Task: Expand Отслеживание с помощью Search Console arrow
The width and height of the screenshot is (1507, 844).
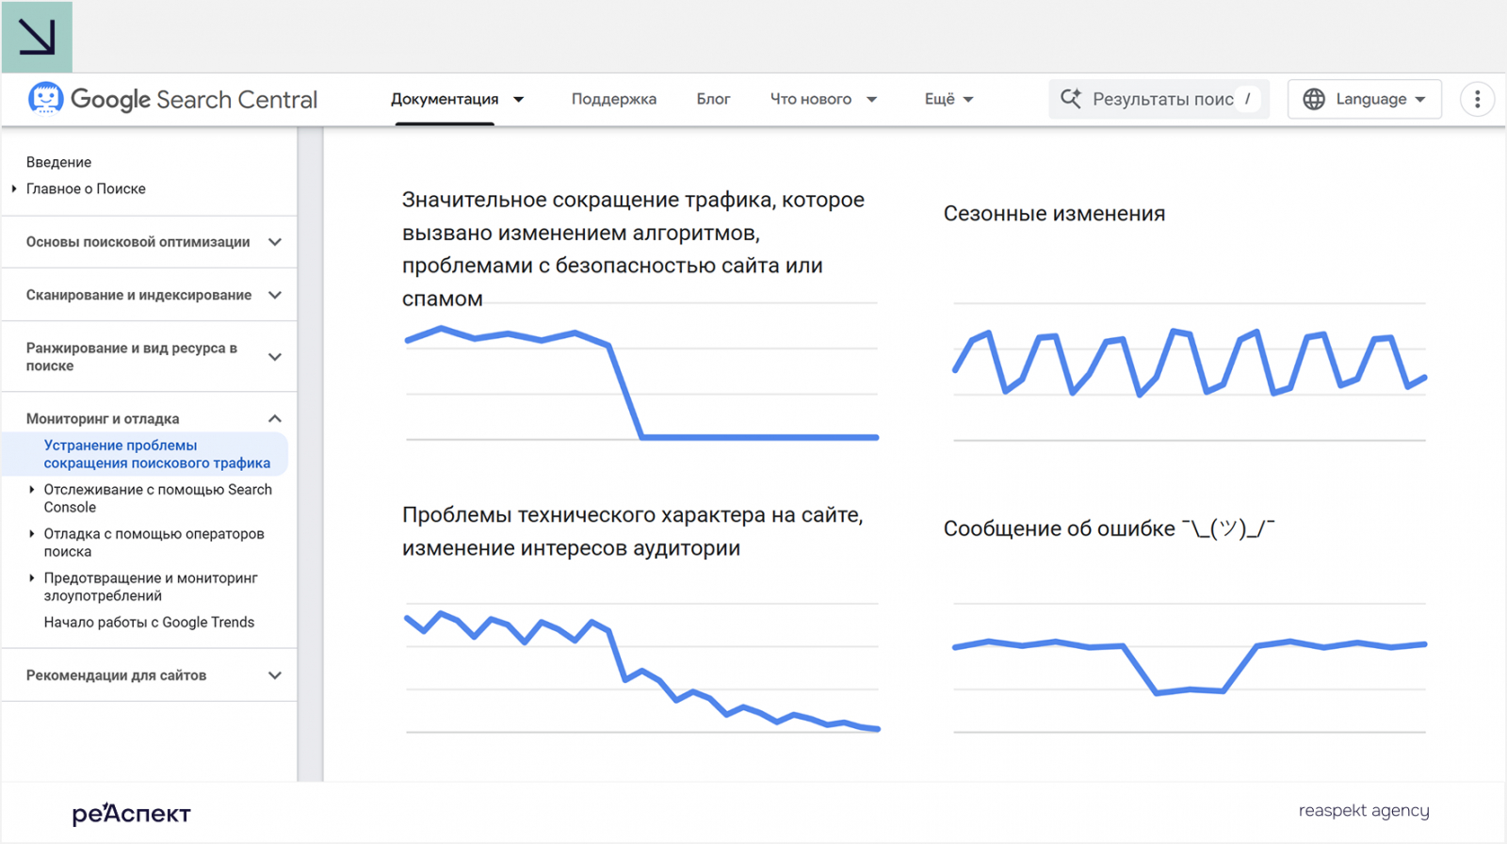Action: click(32, 489)
